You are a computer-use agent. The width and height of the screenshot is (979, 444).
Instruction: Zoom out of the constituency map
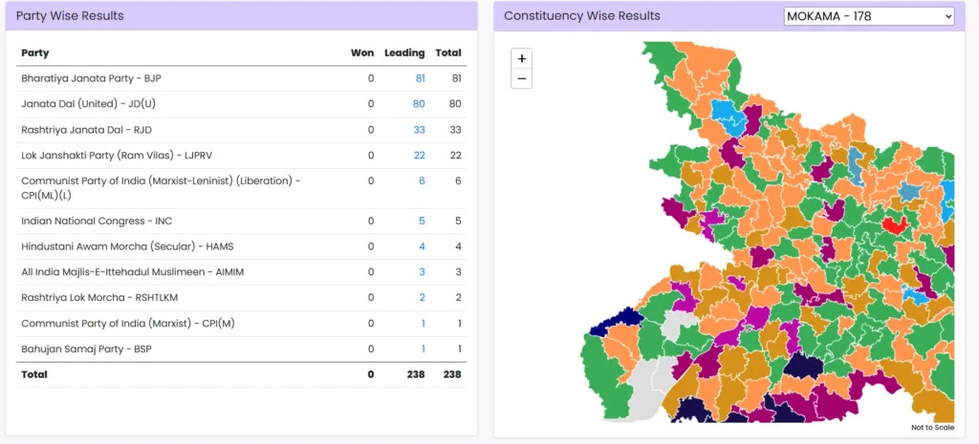pos(521,78)
